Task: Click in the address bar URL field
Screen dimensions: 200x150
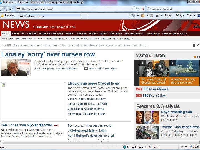Action: pos(75,9)
